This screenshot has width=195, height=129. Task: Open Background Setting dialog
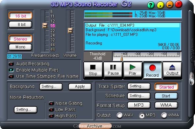pos(51,87)
